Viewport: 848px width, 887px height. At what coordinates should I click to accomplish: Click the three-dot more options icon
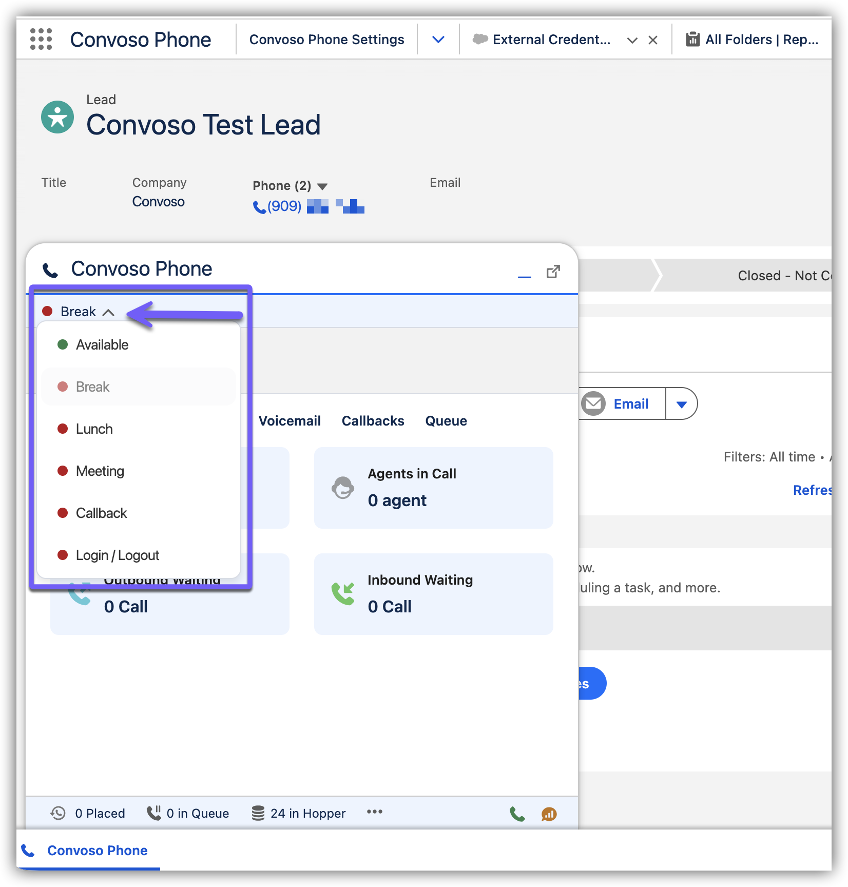click(374, 812)
